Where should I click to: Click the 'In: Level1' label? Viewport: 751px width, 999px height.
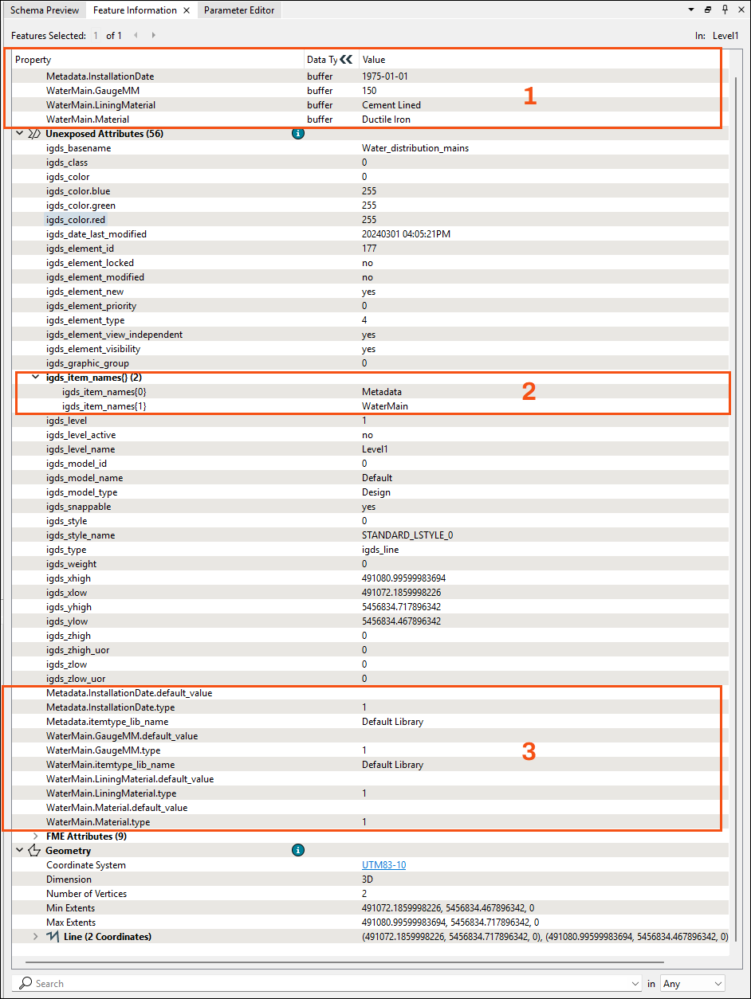(718, 36)
